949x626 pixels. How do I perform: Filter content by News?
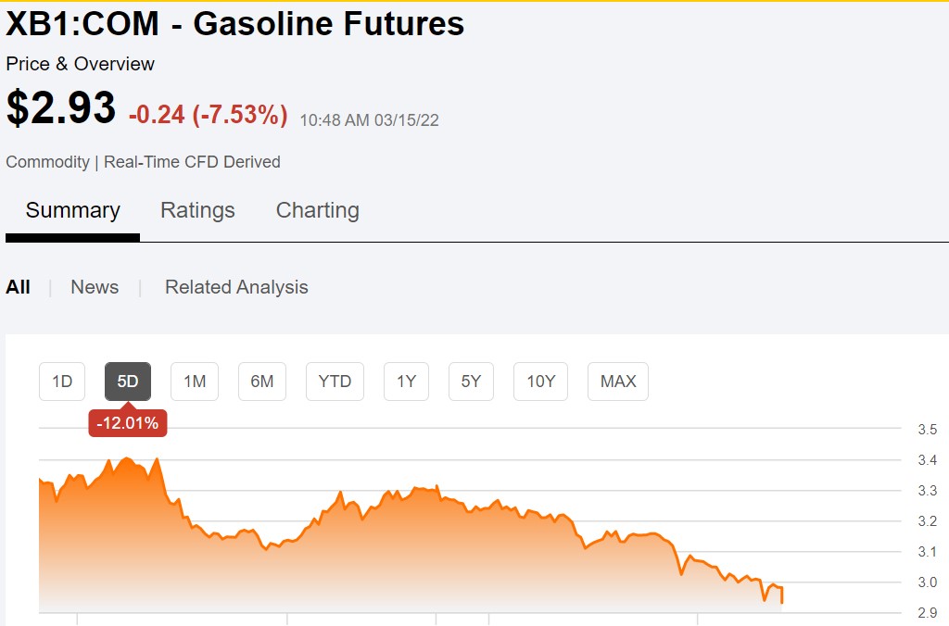[95, 287]
